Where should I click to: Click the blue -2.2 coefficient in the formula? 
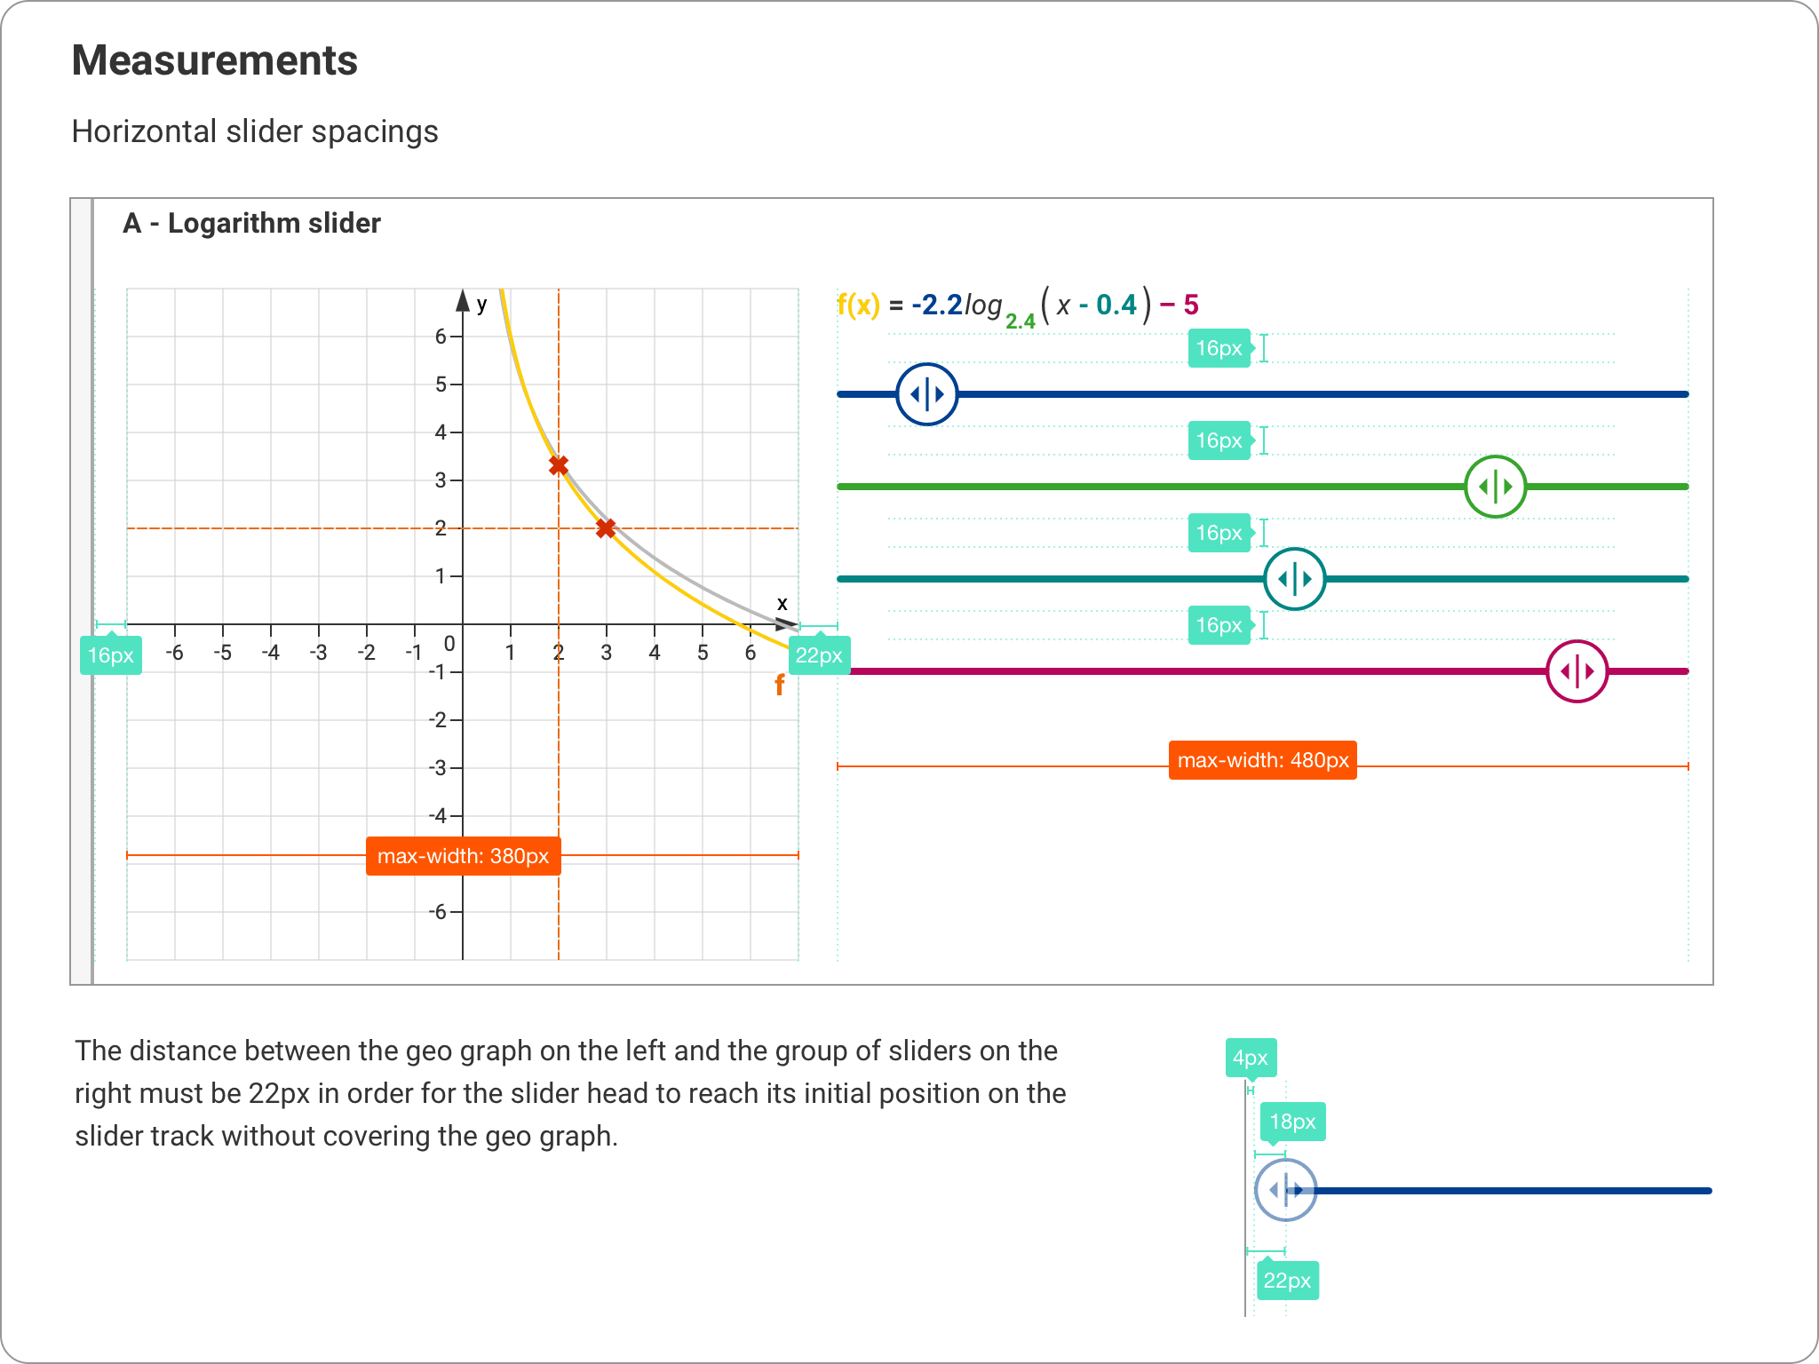pyautogui.click(x=937, y=305)
